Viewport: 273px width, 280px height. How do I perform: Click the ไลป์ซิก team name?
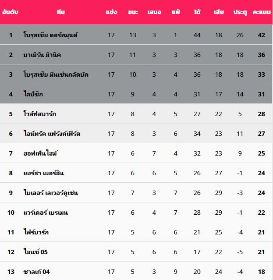[x=33, y=94]
